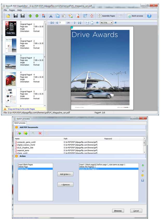Move action up with green arrow icon
The height and width of the screenshot is (220, 161).
click(143, 166)
